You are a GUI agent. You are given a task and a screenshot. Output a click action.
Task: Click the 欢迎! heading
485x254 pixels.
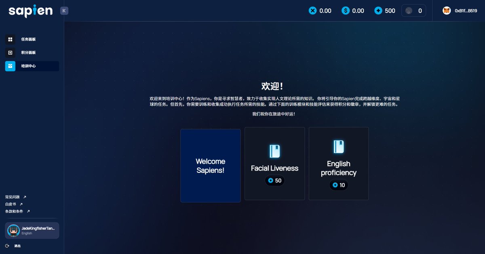(x=272, y=86)
